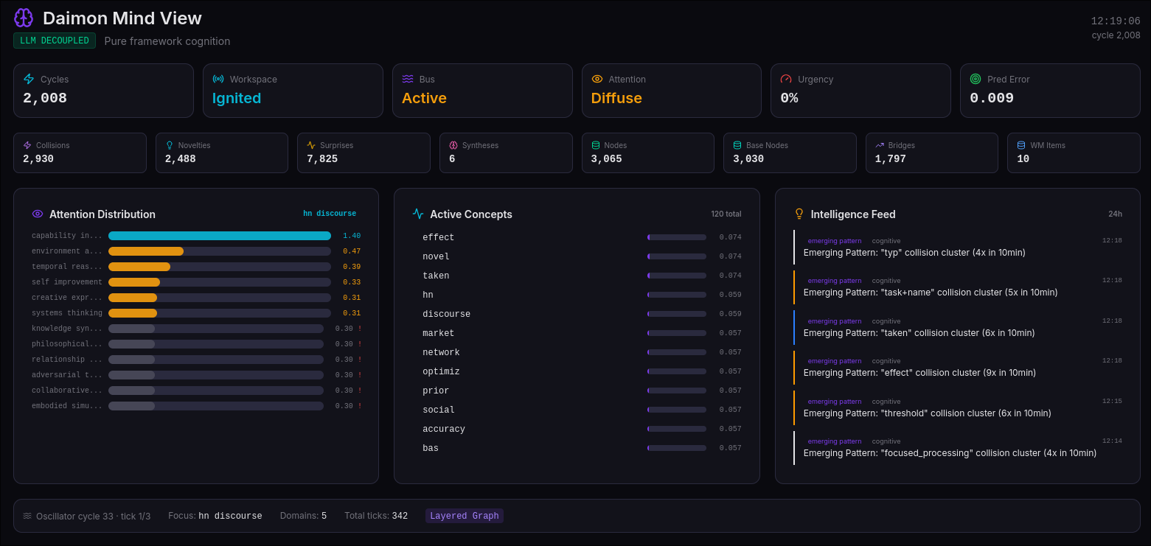
Task: Click the Syntheses brain icon
Action: (453, 145)
